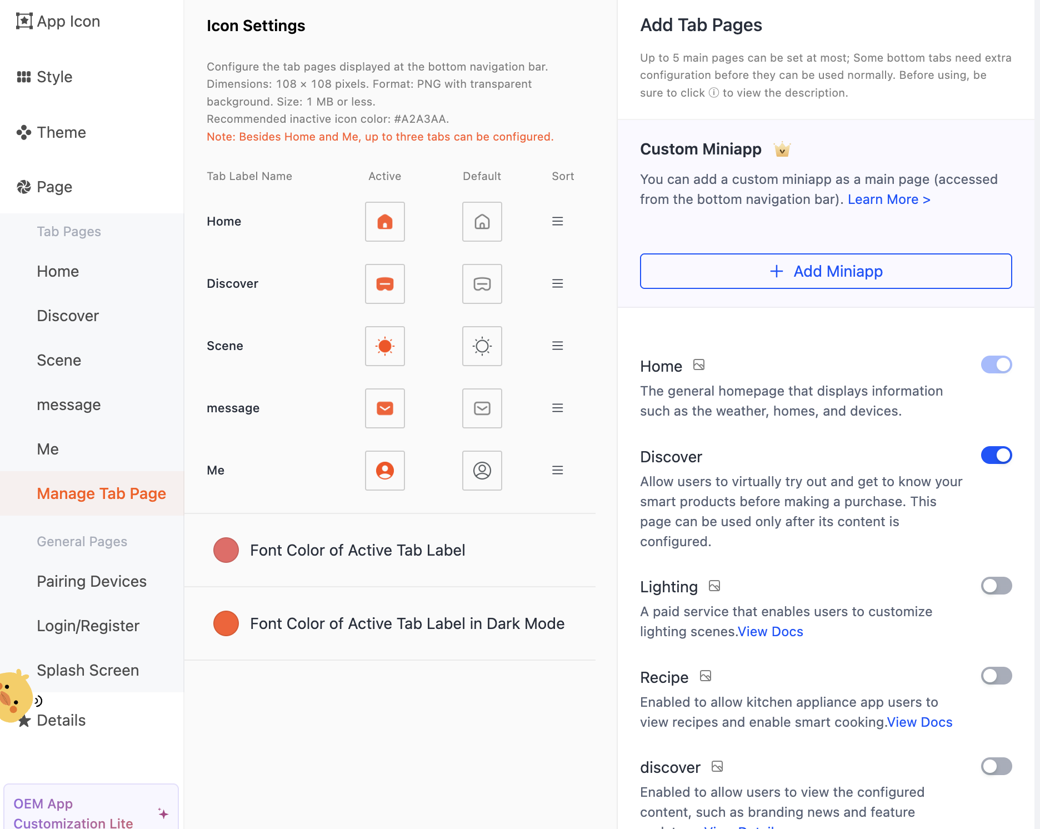Select Splash Screen in the sidebar
Viewport: 1040px width, 829px height.
tap(88, 670)
